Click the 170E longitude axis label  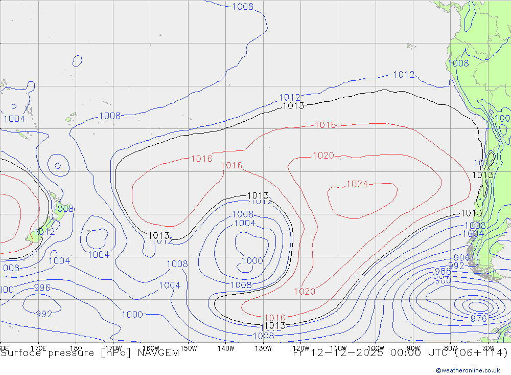tap(38, 348)
